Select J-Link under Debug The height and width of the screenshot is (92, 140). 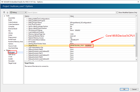tap(10, 57)
